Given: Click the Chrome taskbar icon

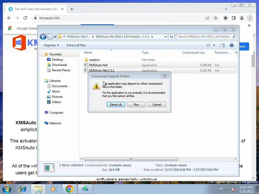Looking at the screenshot, I should (x=69, y=189).
